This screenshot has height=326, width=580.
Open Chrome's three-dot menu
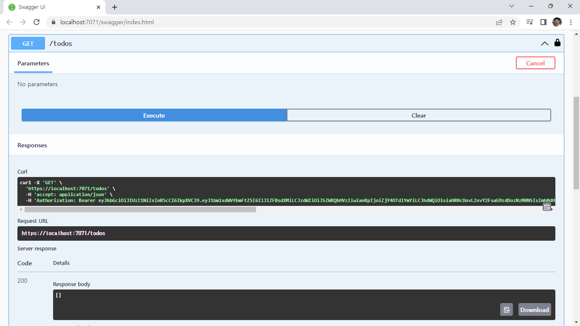pyautogui.click(x=570, y=22)
